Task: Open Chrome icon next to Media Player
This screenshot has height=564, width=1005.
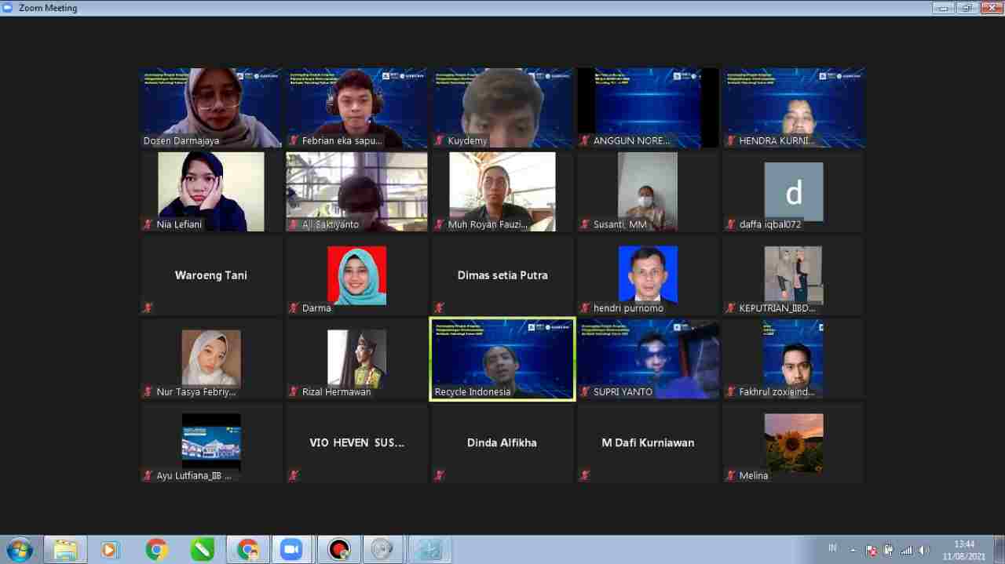Action: (156, 549)
